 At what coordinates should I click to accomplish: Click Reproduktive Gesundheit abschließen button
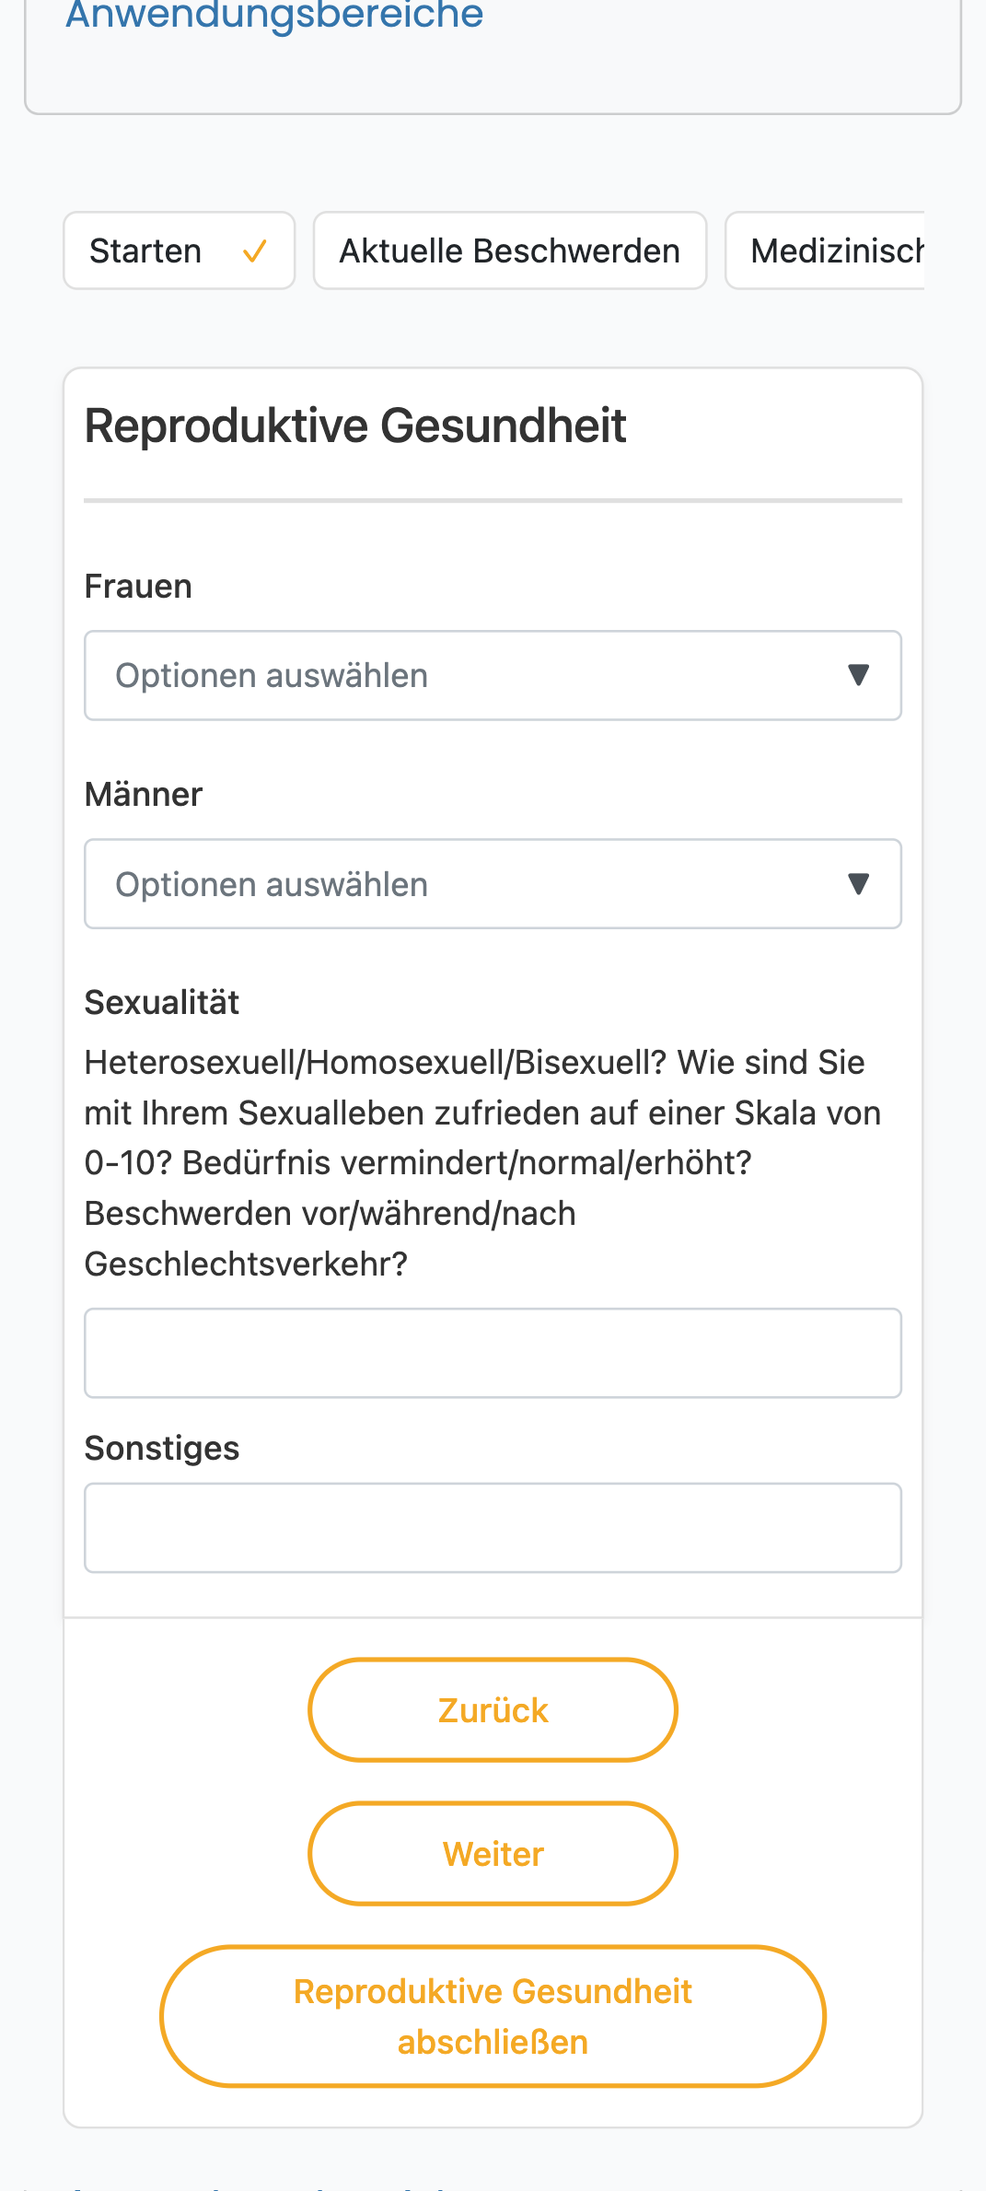point(493,2017)
